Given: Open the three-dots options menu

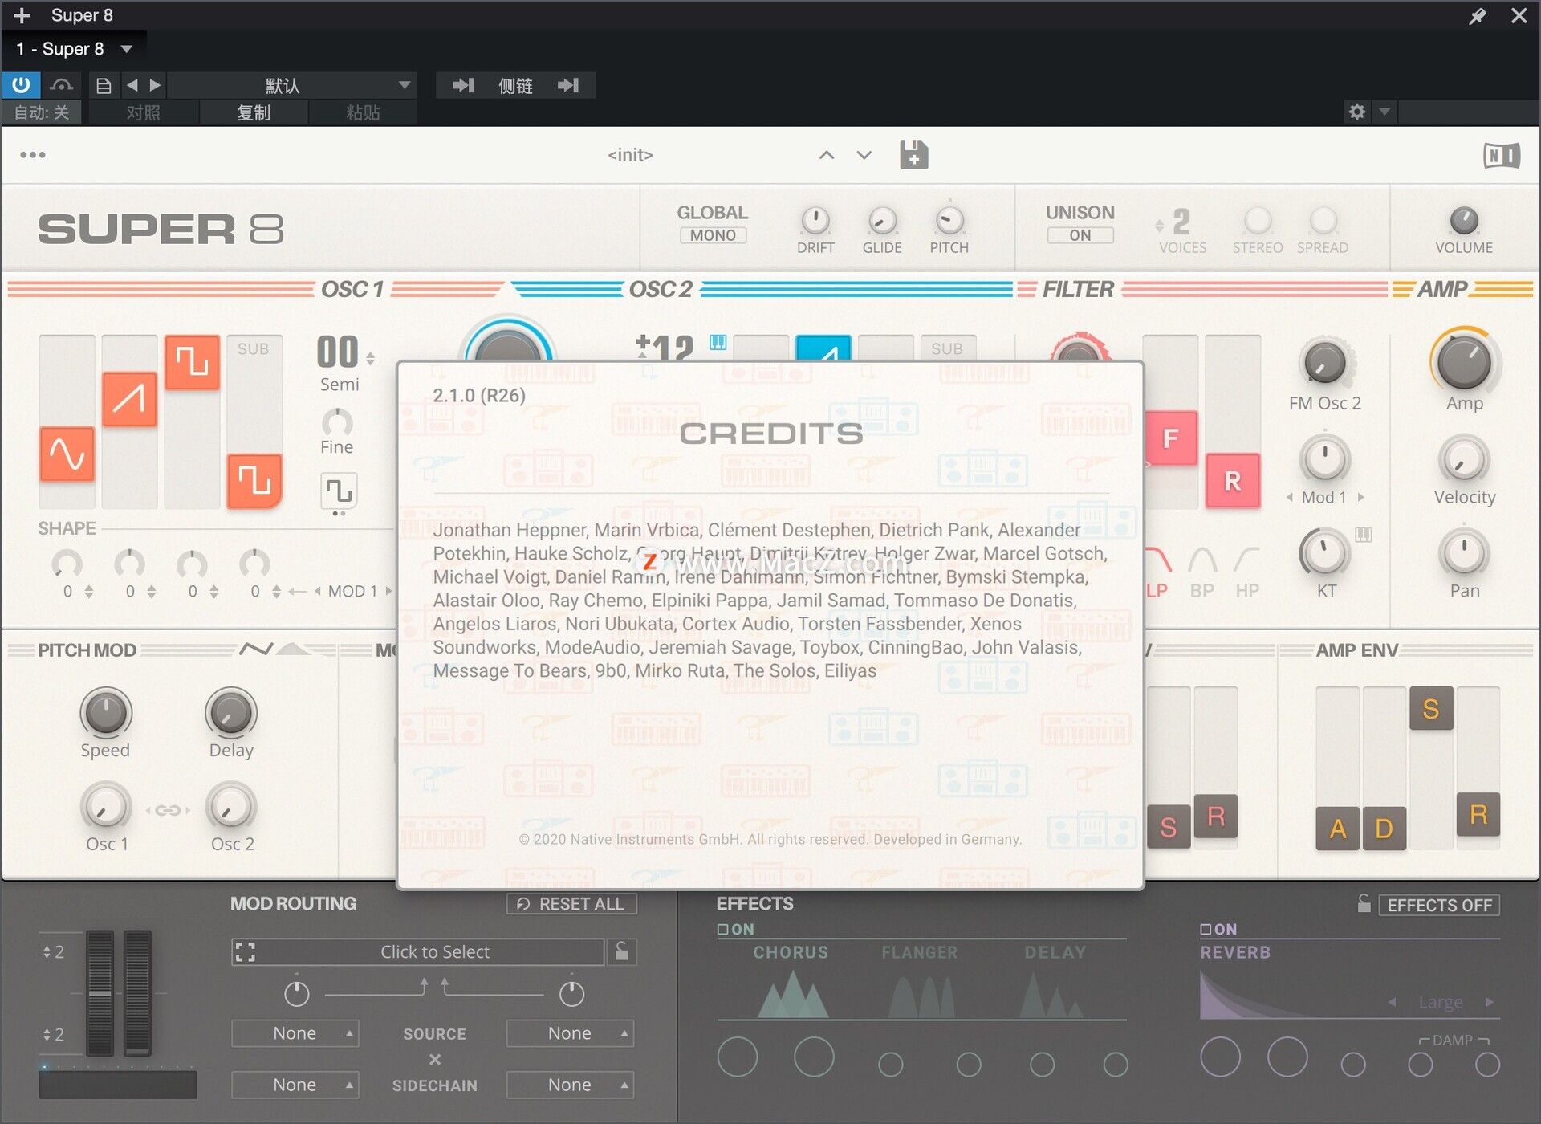Looking at the screenshot, I should (32, 155).
